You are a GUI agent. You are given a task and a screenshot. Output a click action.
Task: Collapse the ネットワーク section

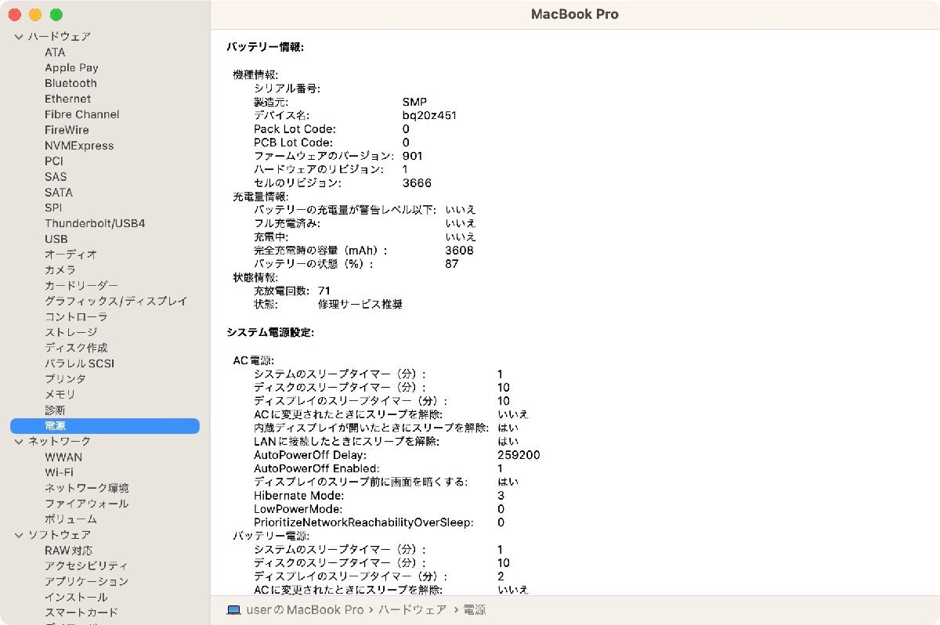(19, 442)
